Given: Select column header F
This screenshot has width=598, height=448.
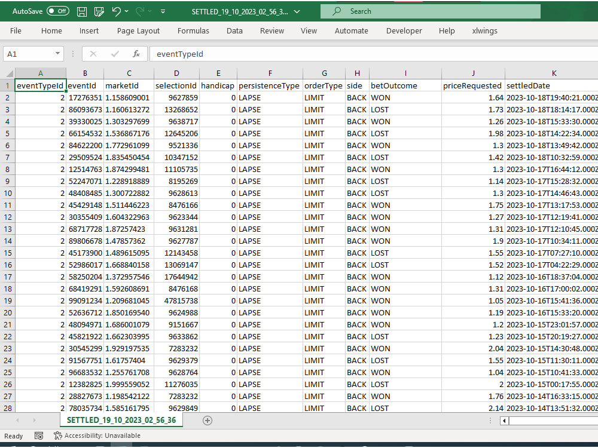Looking at the screenshot, I should 270,73.
